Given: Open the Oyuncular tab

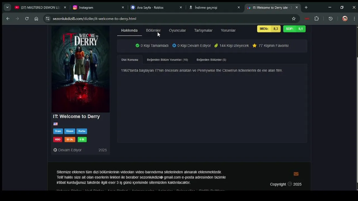Looking at the screenshot, I should coord(177,30).
